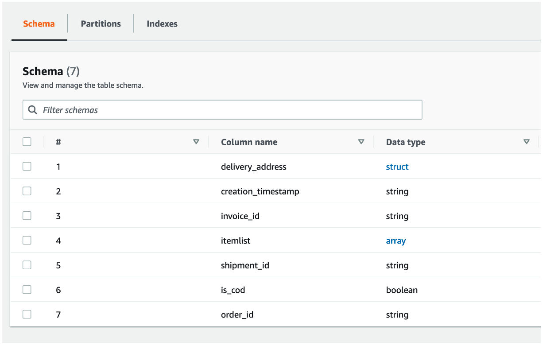Select the Schema tab

pos(39,24)
